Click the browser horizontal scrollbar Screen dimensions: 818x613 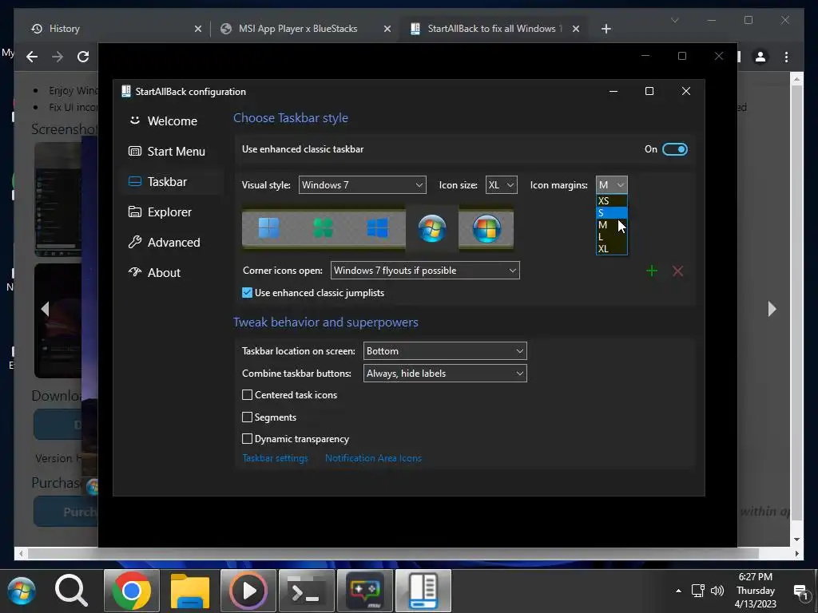392,554
